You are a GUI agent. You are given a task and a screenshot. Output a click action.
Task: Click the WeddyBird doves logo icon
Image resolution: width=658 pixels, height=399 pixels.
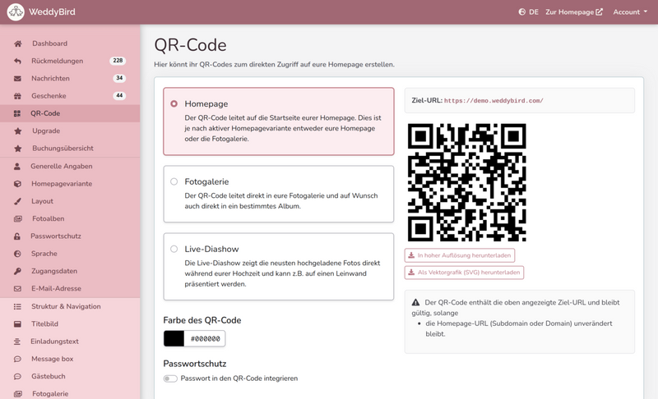[16, 11]
